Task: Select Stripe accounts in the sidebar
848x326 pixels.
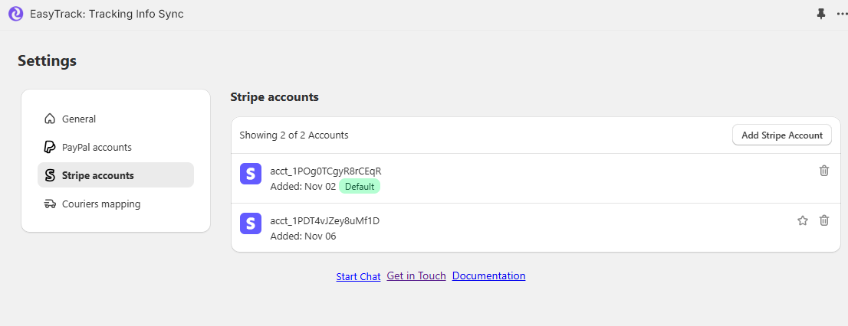Action: click(116, 175)
